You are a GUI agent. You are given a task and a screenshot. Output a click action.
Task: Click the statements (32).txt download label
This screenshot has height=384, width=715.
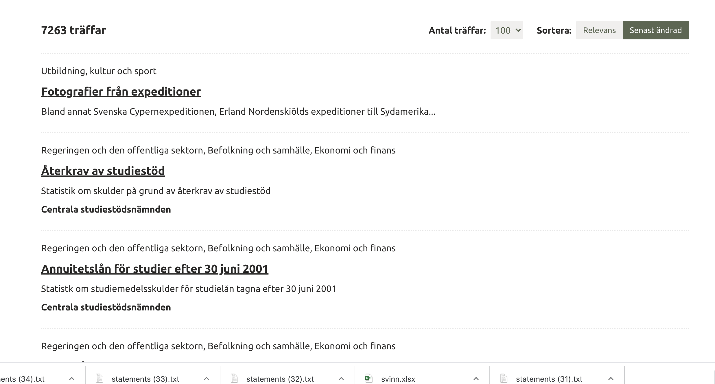coord(280,379)
